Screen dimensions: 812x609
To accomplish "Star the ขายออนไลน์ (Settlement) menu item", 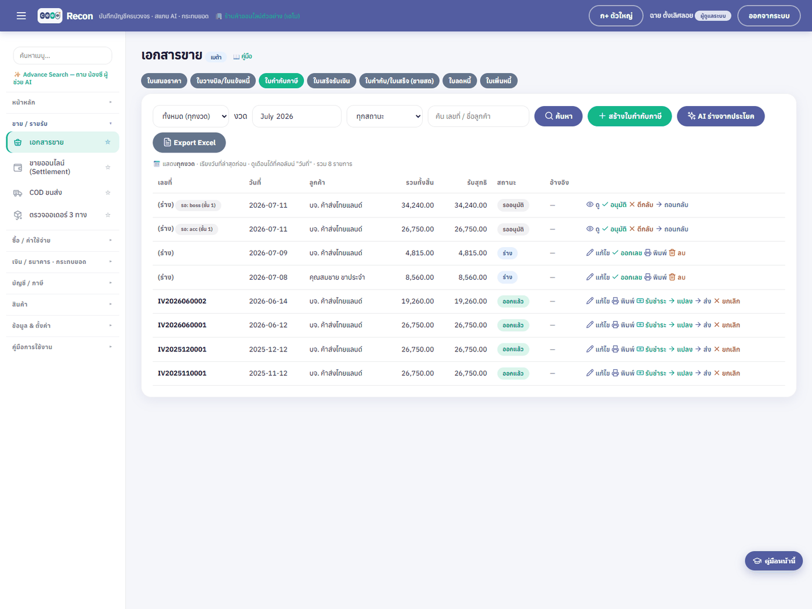I will click(108, 168).
